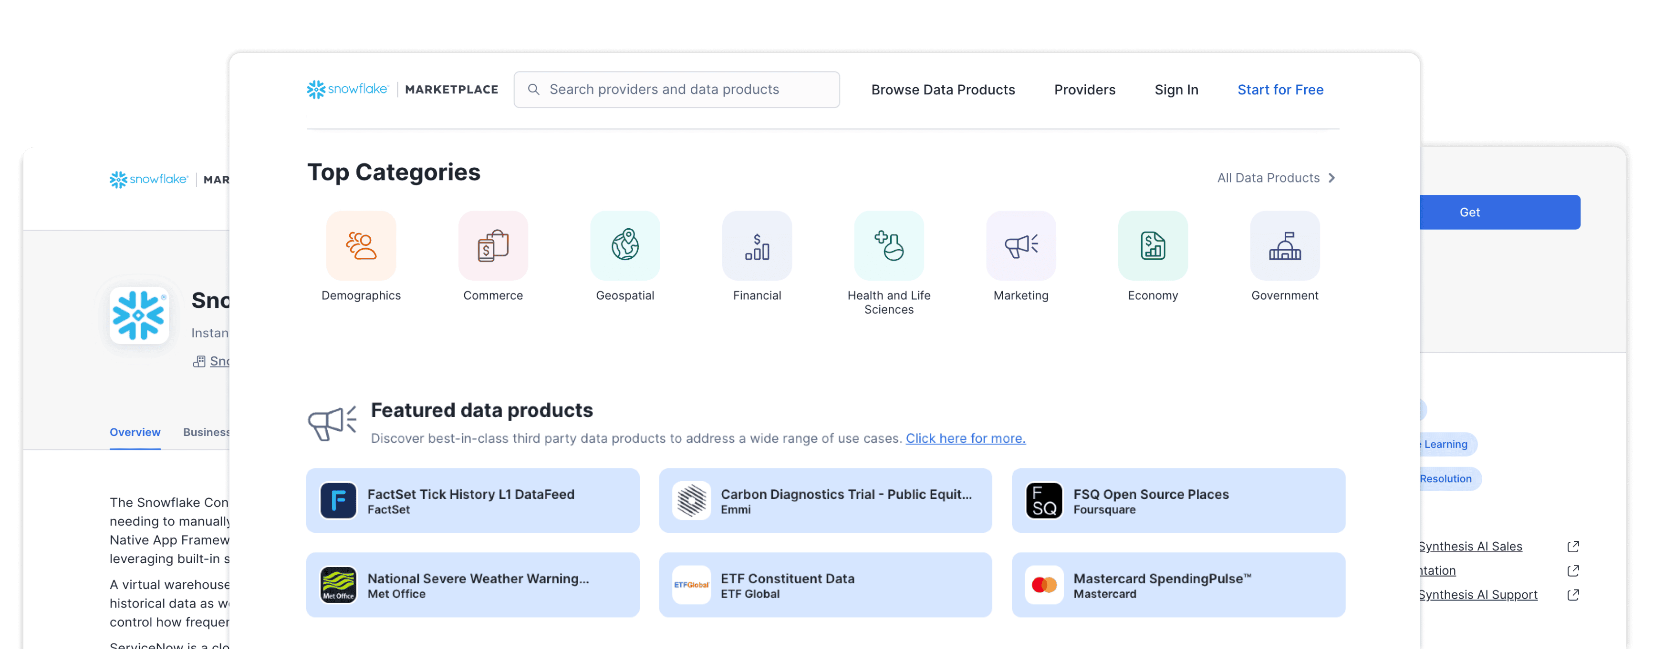The image size is (1653, 649).
Task: Click the Featured data products megaphone icon
Action: [332, 423]
